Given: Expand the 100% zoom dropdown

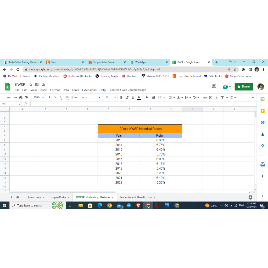Looking at the screenshot, I should (x=38, y=98).
